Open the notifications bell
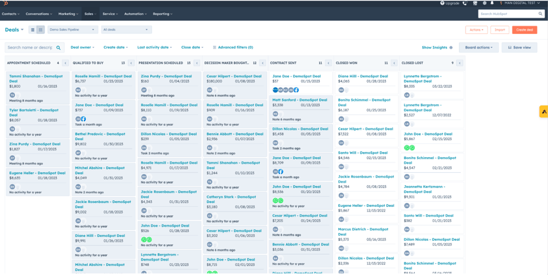The width and height of the screenshot is (548, 275). click(x=492, y=3)
